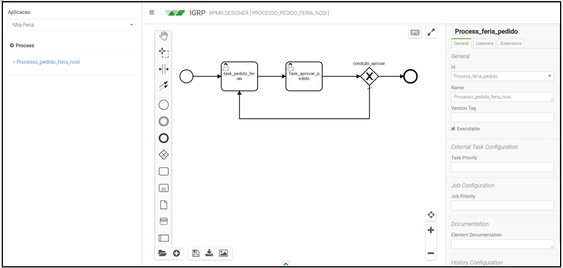The width and height of the screenshot is (563, 268).
Task: Switch to the Listeners tab
Action: (x=484, y=43)
